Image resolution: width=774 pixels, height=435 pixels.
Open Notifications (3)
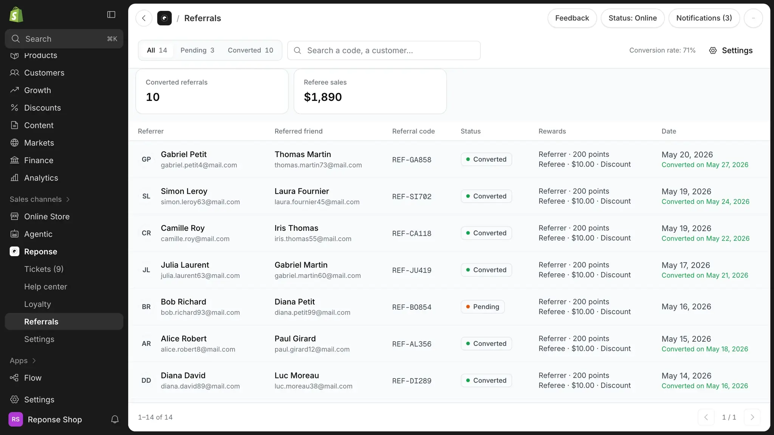click(704, 18)
